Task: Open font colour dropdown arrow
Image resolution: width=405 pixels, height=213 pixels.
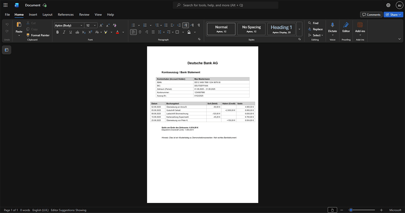Action: [123, 32]
